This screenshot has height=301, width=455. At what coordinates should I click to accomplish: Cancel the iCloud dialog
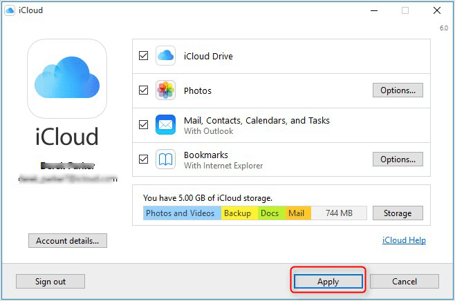pos(404,281)
